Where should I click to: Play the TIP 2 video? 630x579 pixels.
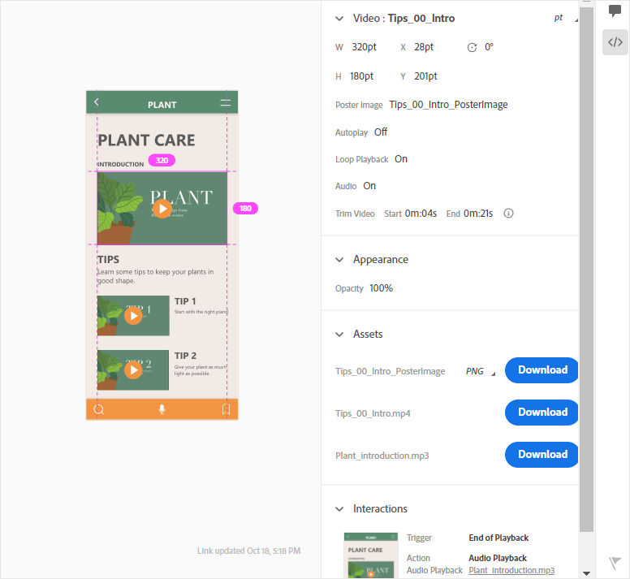pyautogui.click(x=133, y=370)
